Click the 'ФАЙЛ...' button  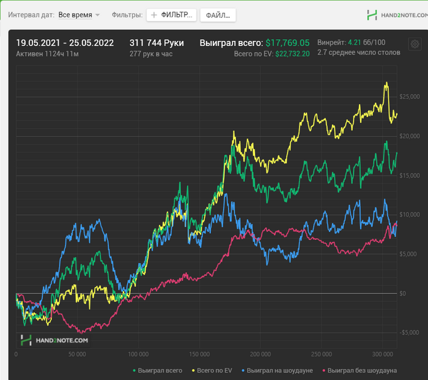[x=218, y=15]
